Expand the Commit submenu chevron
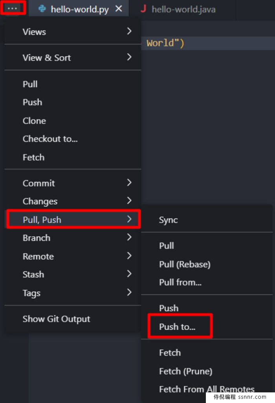275x403 pixels. pos(129,182)
